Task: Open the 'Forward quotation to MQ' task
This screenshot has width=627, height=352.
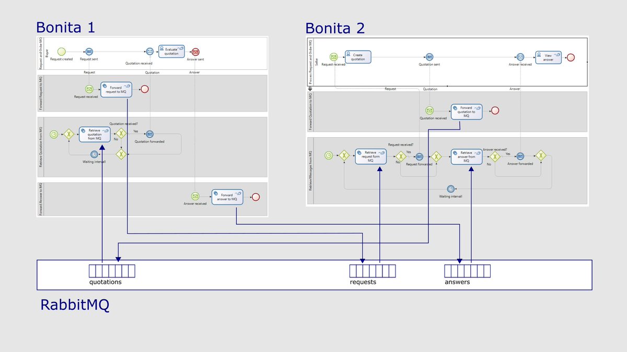Action: pyautogui.click(x=467, y=111)
